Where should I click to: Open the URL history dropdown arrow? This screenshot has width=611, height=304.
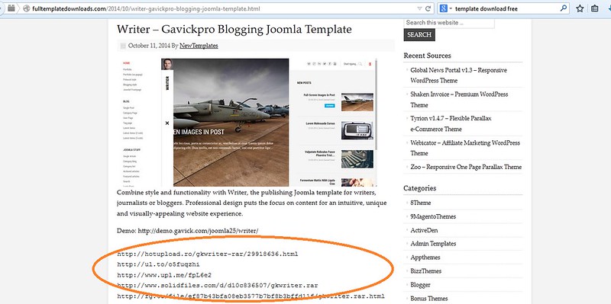click(419, 8)
